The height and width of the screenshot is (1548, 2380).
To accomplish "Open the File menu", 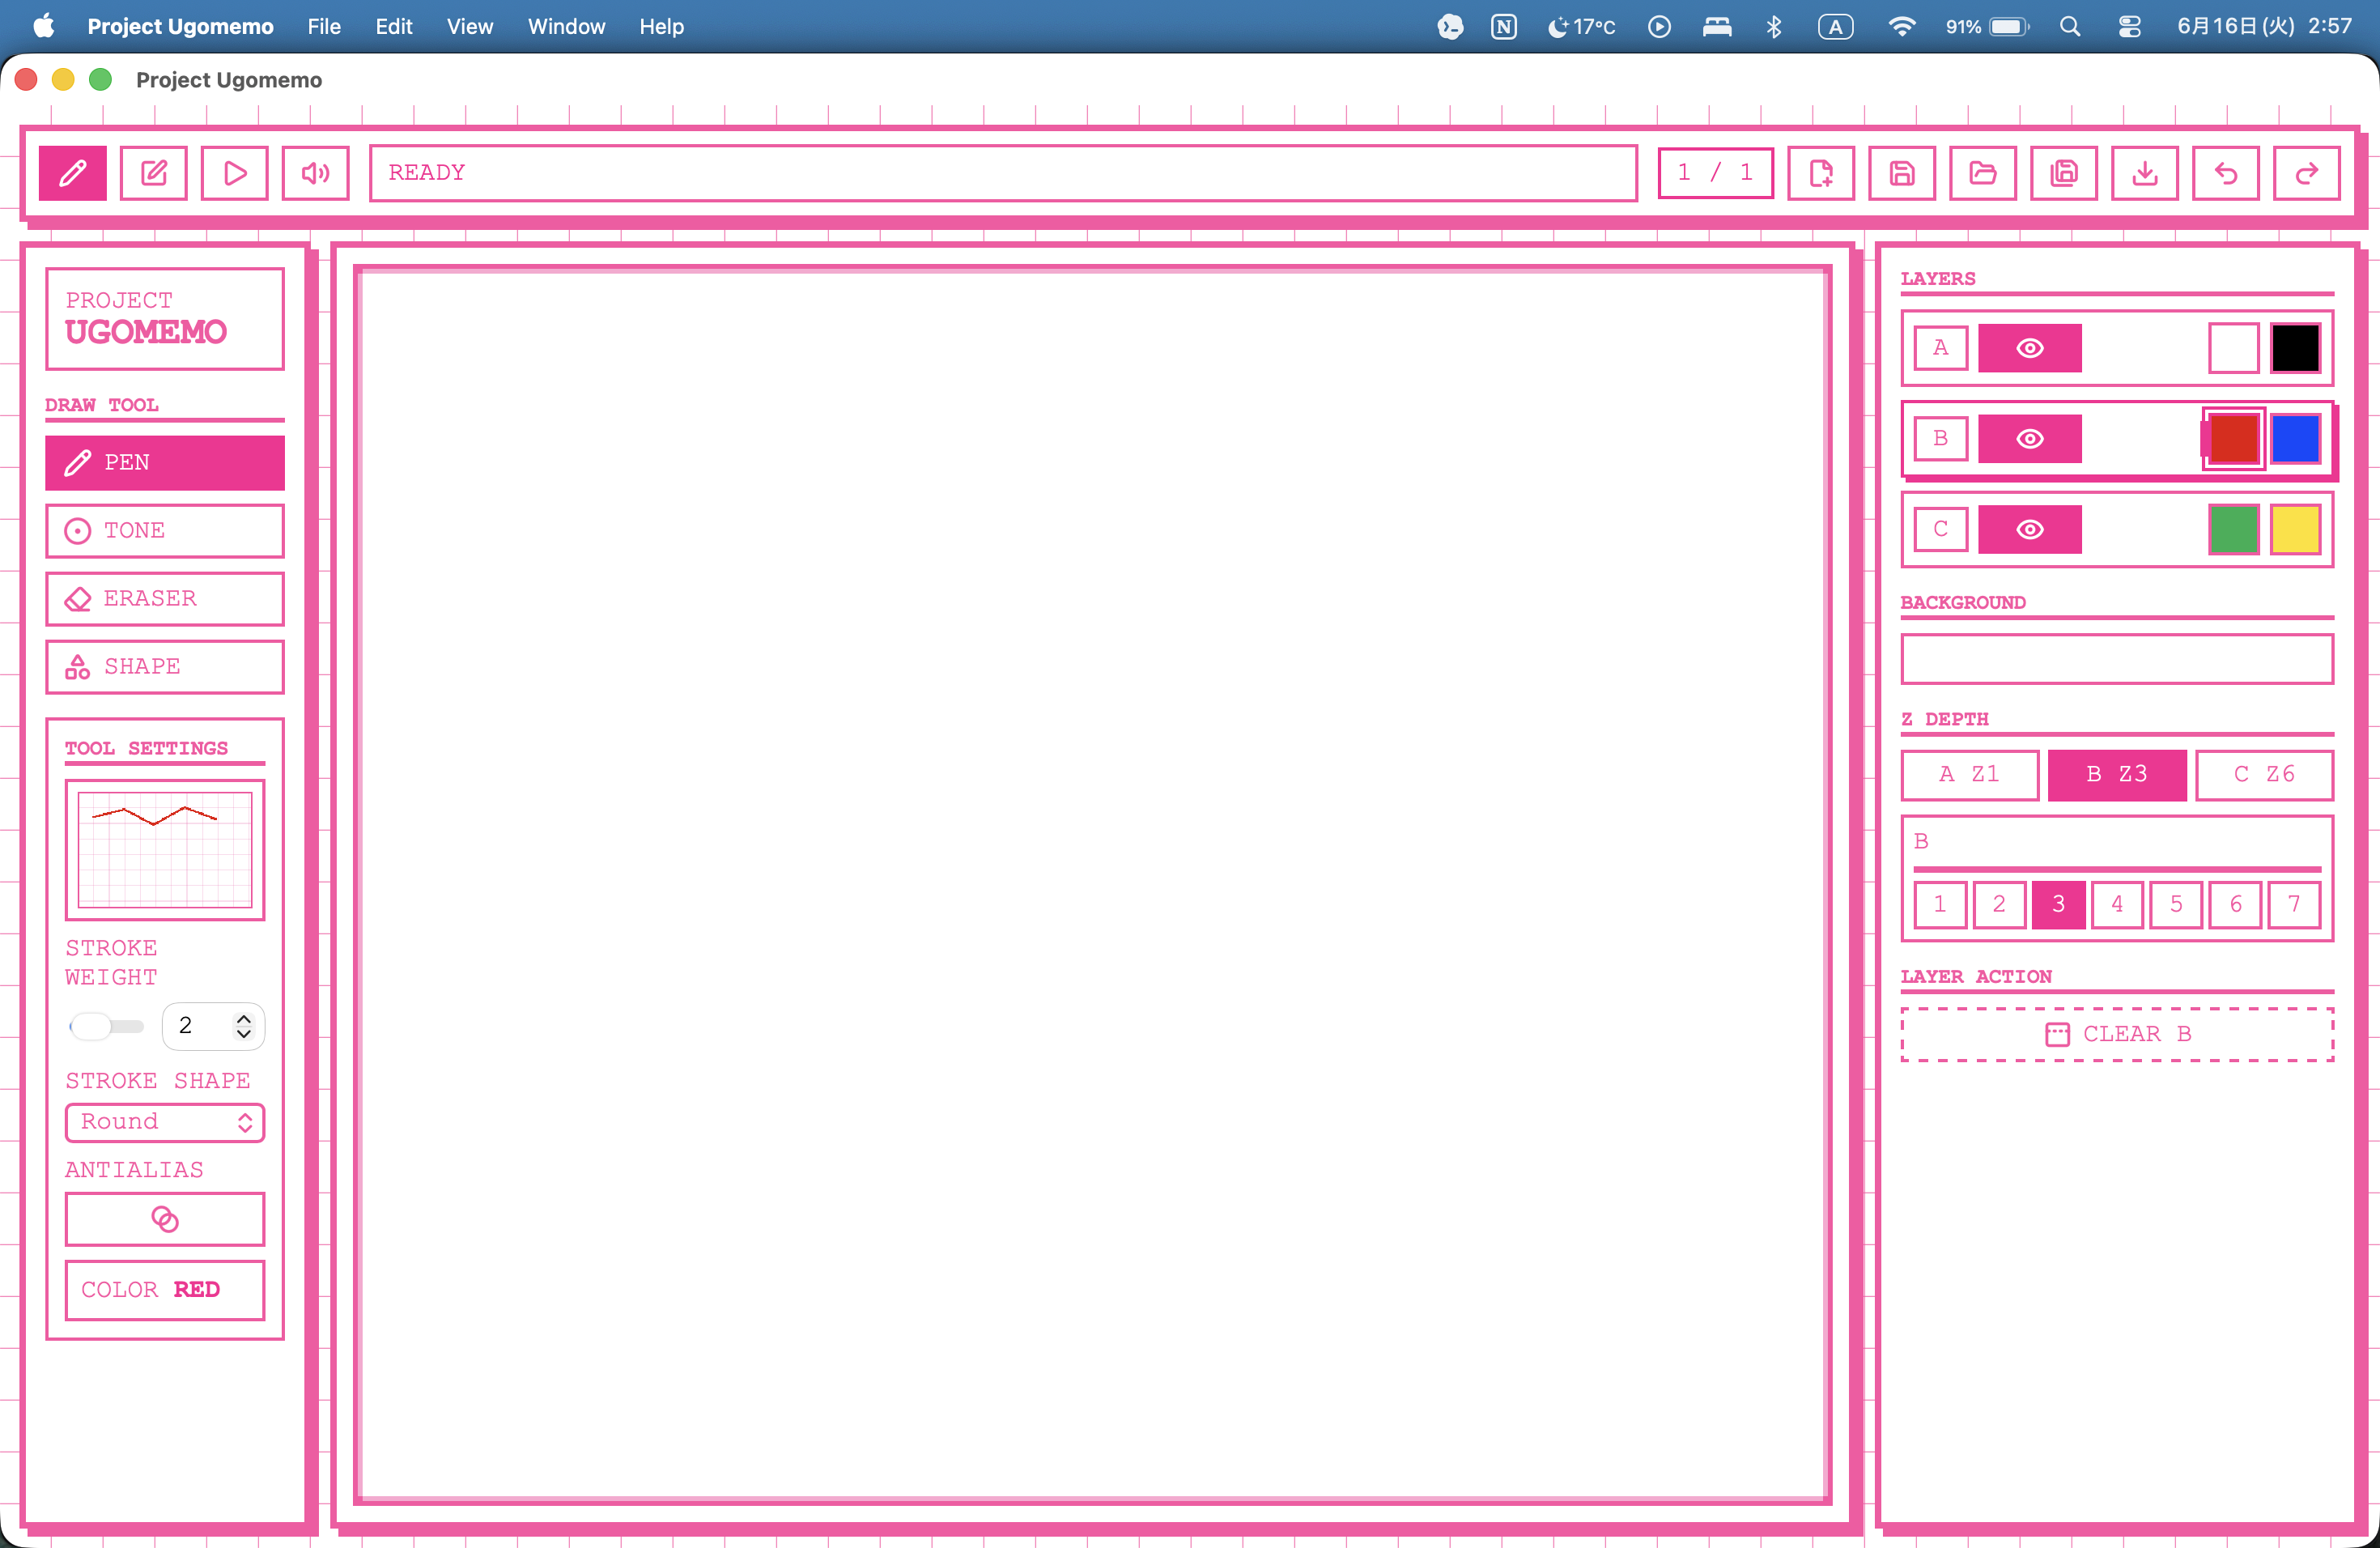I will (324, 27).
